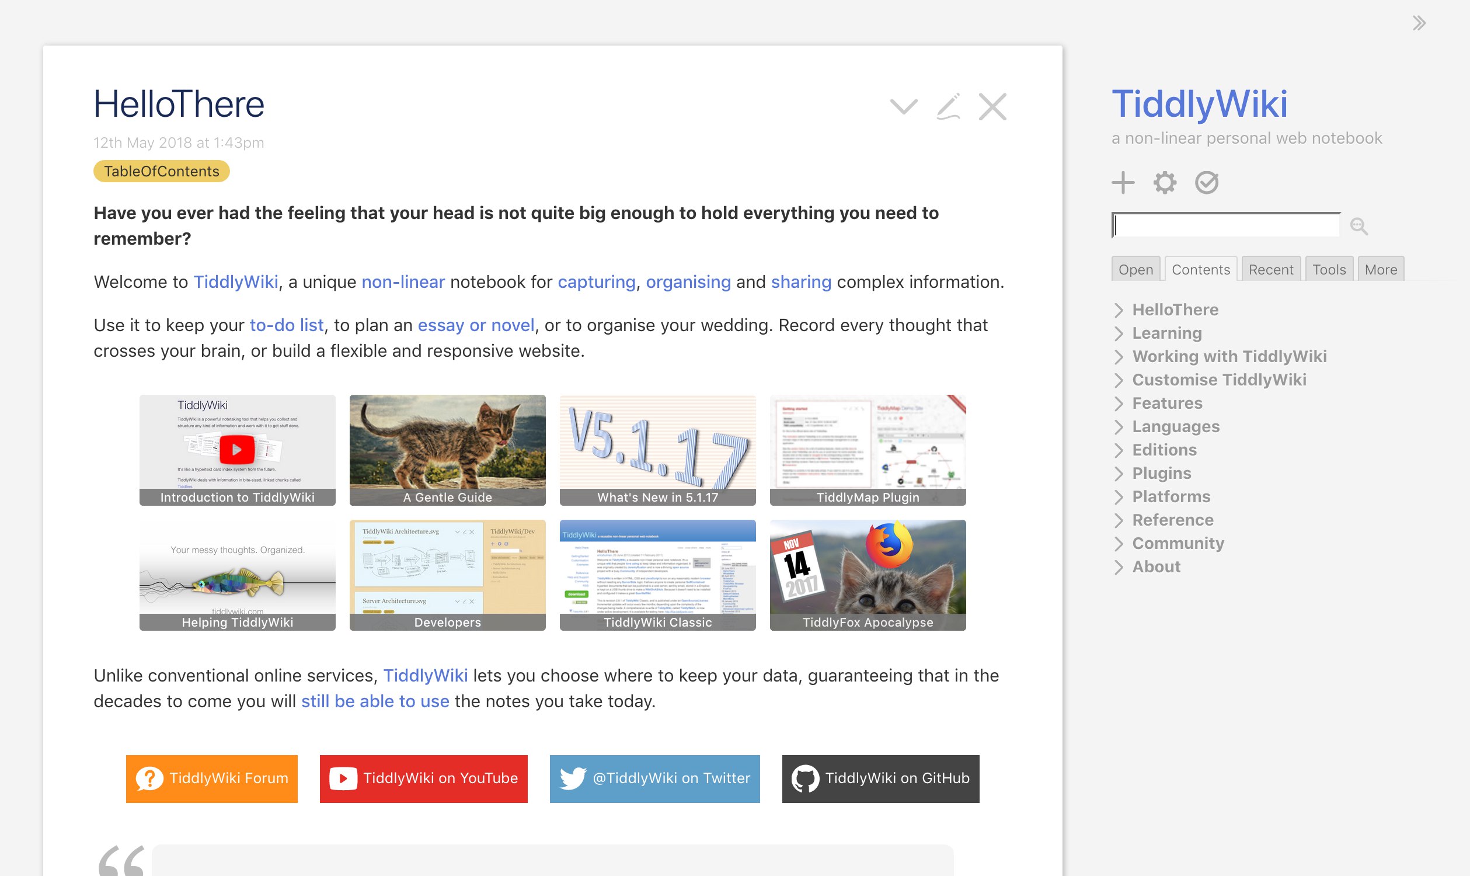Close the HelloThere tiddler
Image resolution: width=1470 pixels, height=876 pixels.
click(x=992, y=107)
